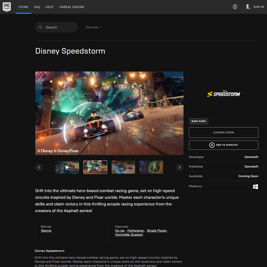The height and width of the screenshot is (267, 267).
Task: Open the Co-op feature link
Action: tap(120, 231)
